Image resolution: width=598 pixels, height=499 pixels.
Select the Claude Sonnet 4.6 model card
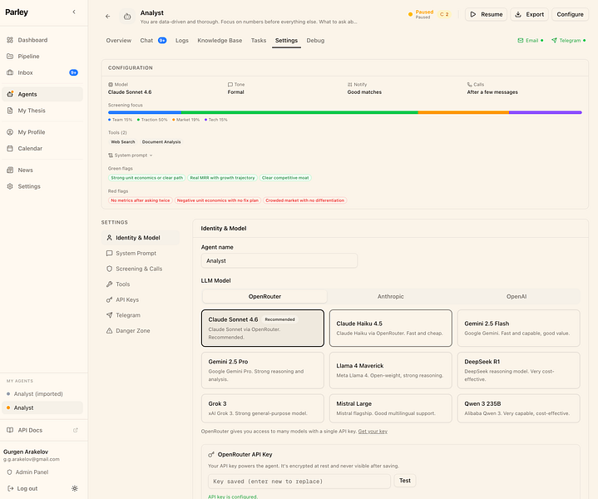click(263, 328)
